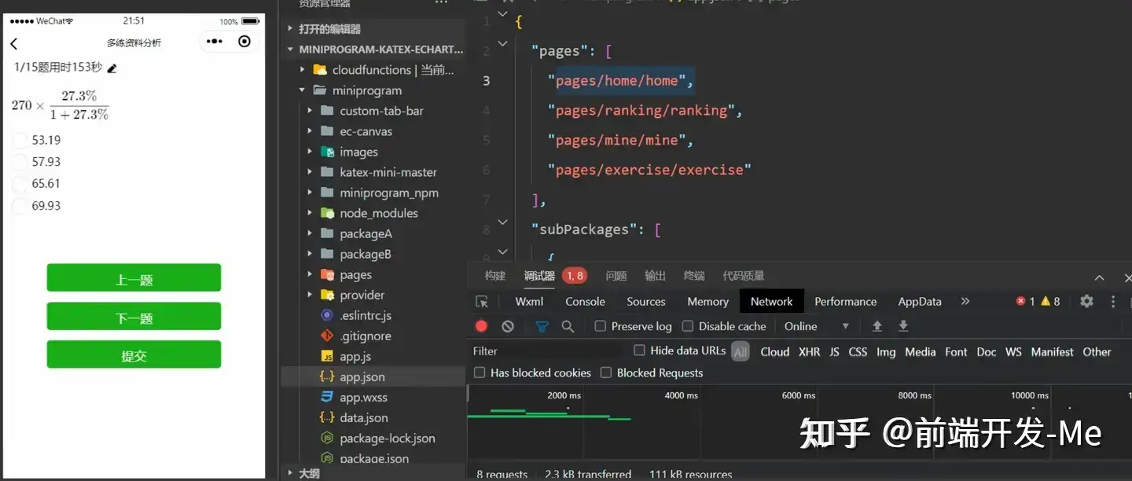Click the network Filter input field
The width and height of the screenshot is (1132, 481).
[x=548, y=351]
